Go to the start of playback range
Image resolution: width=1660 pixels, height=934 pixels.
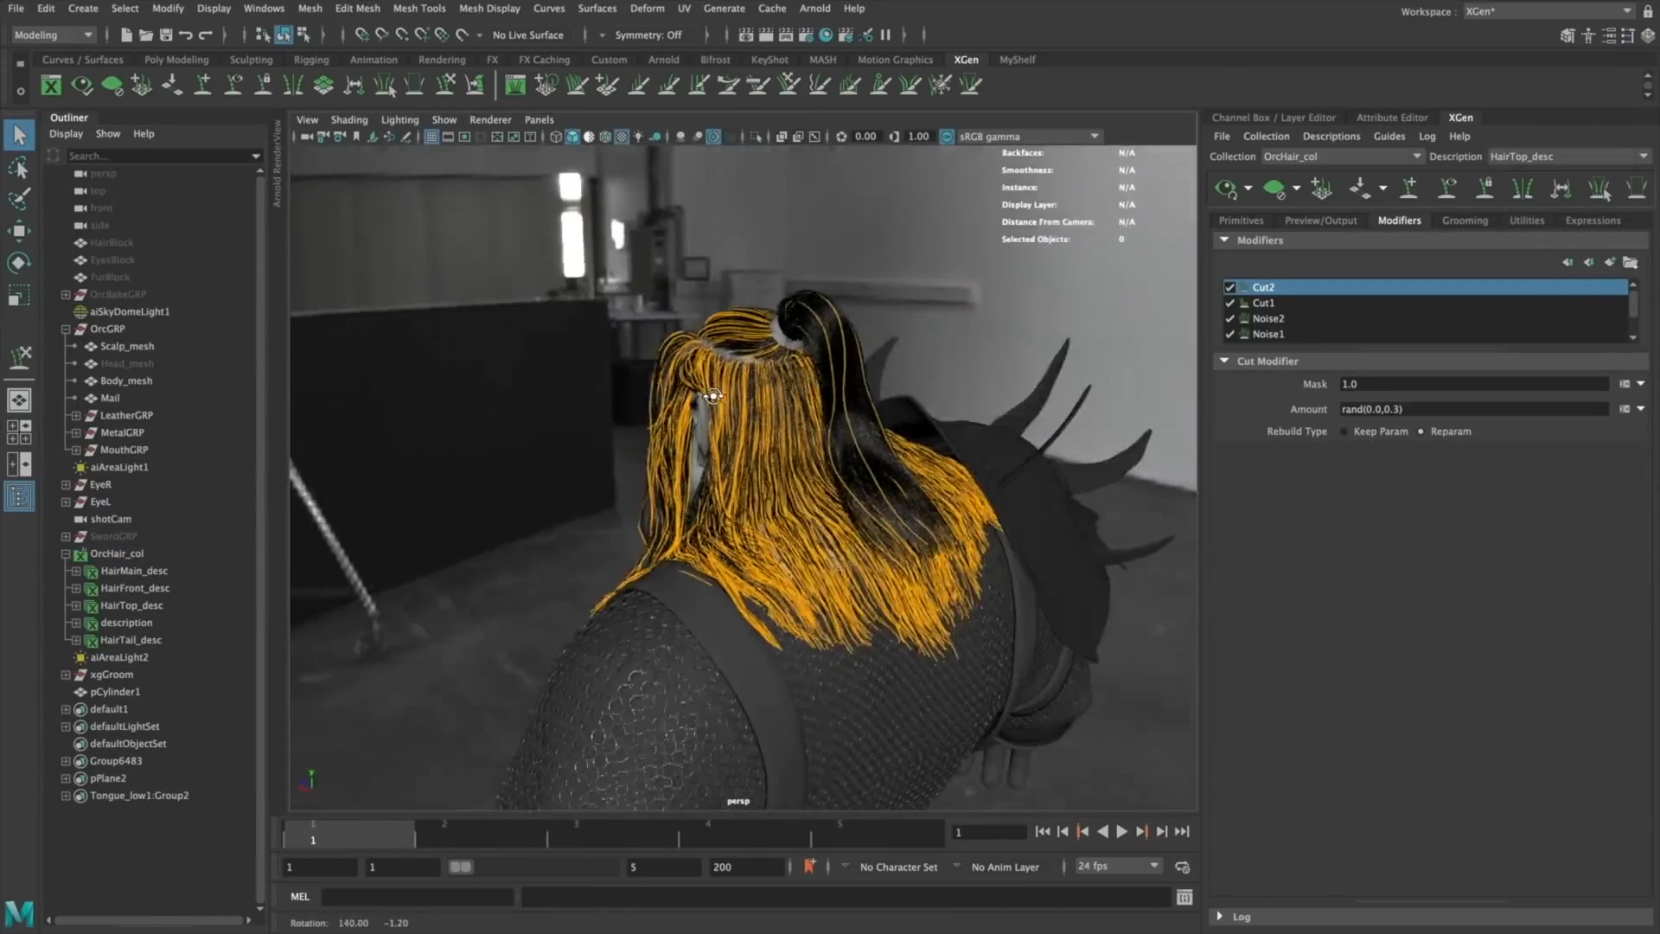point(1043,832)
